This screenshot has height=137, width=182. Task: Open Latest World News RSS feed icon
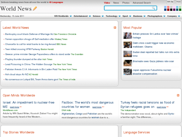click(x=115, y=28)
